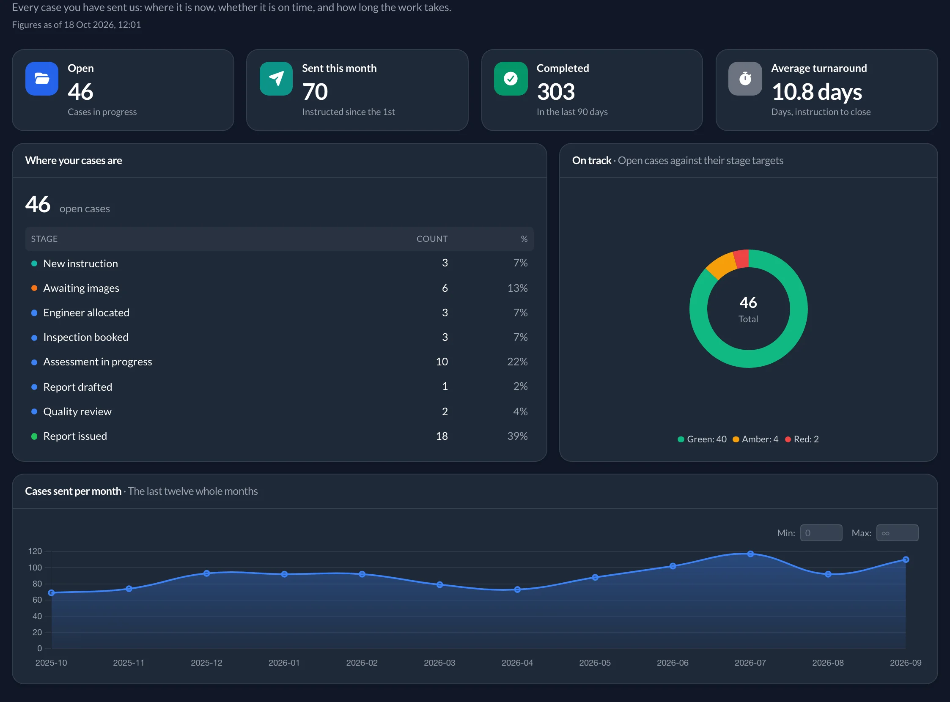Screen dimensions: 950x702
Task: Click the 2026-04 data point on line chart
Action: [517, 590]
